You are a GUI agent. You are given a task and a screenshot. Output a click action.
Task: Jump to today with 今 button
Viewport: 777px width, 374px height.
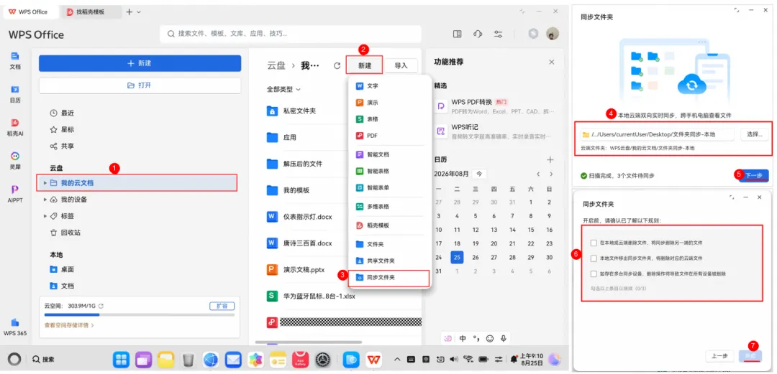coord(478,174)
